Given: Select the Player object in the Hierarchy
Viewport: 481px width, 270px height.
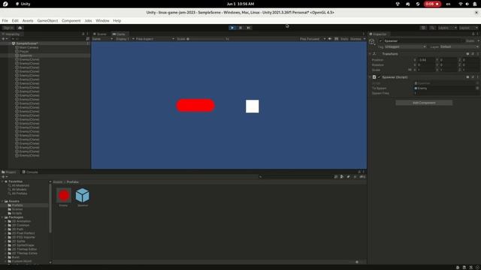Looking at the screenshot, I should pos(24,52).
